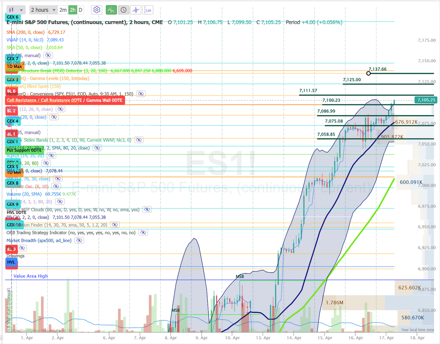Select the D daily timeframe

click(81, 9)
